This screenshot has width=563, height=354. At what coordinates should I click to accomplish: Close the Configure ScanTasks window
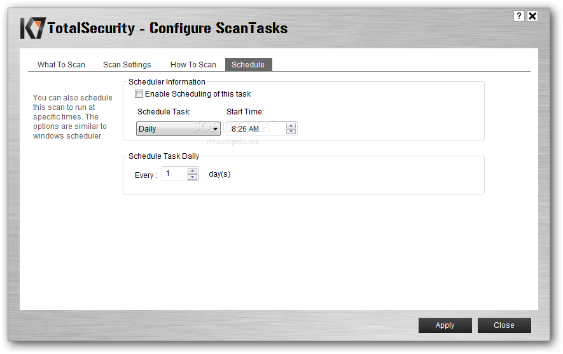point(532,16)
